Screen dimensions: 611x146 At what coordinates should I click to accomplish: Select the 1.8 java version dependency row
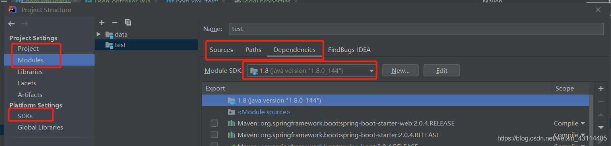395,100
